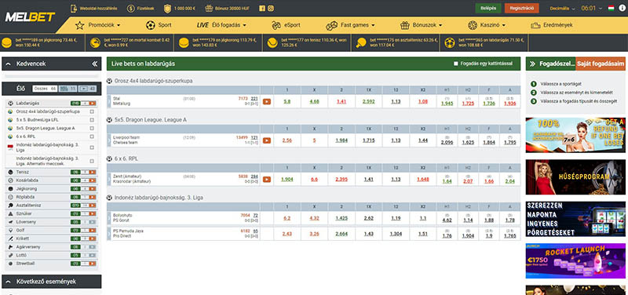Screen dimensions: 628x295
Task: Expand Stal vs Metalurg market count 221
Action: coord(254,99)
